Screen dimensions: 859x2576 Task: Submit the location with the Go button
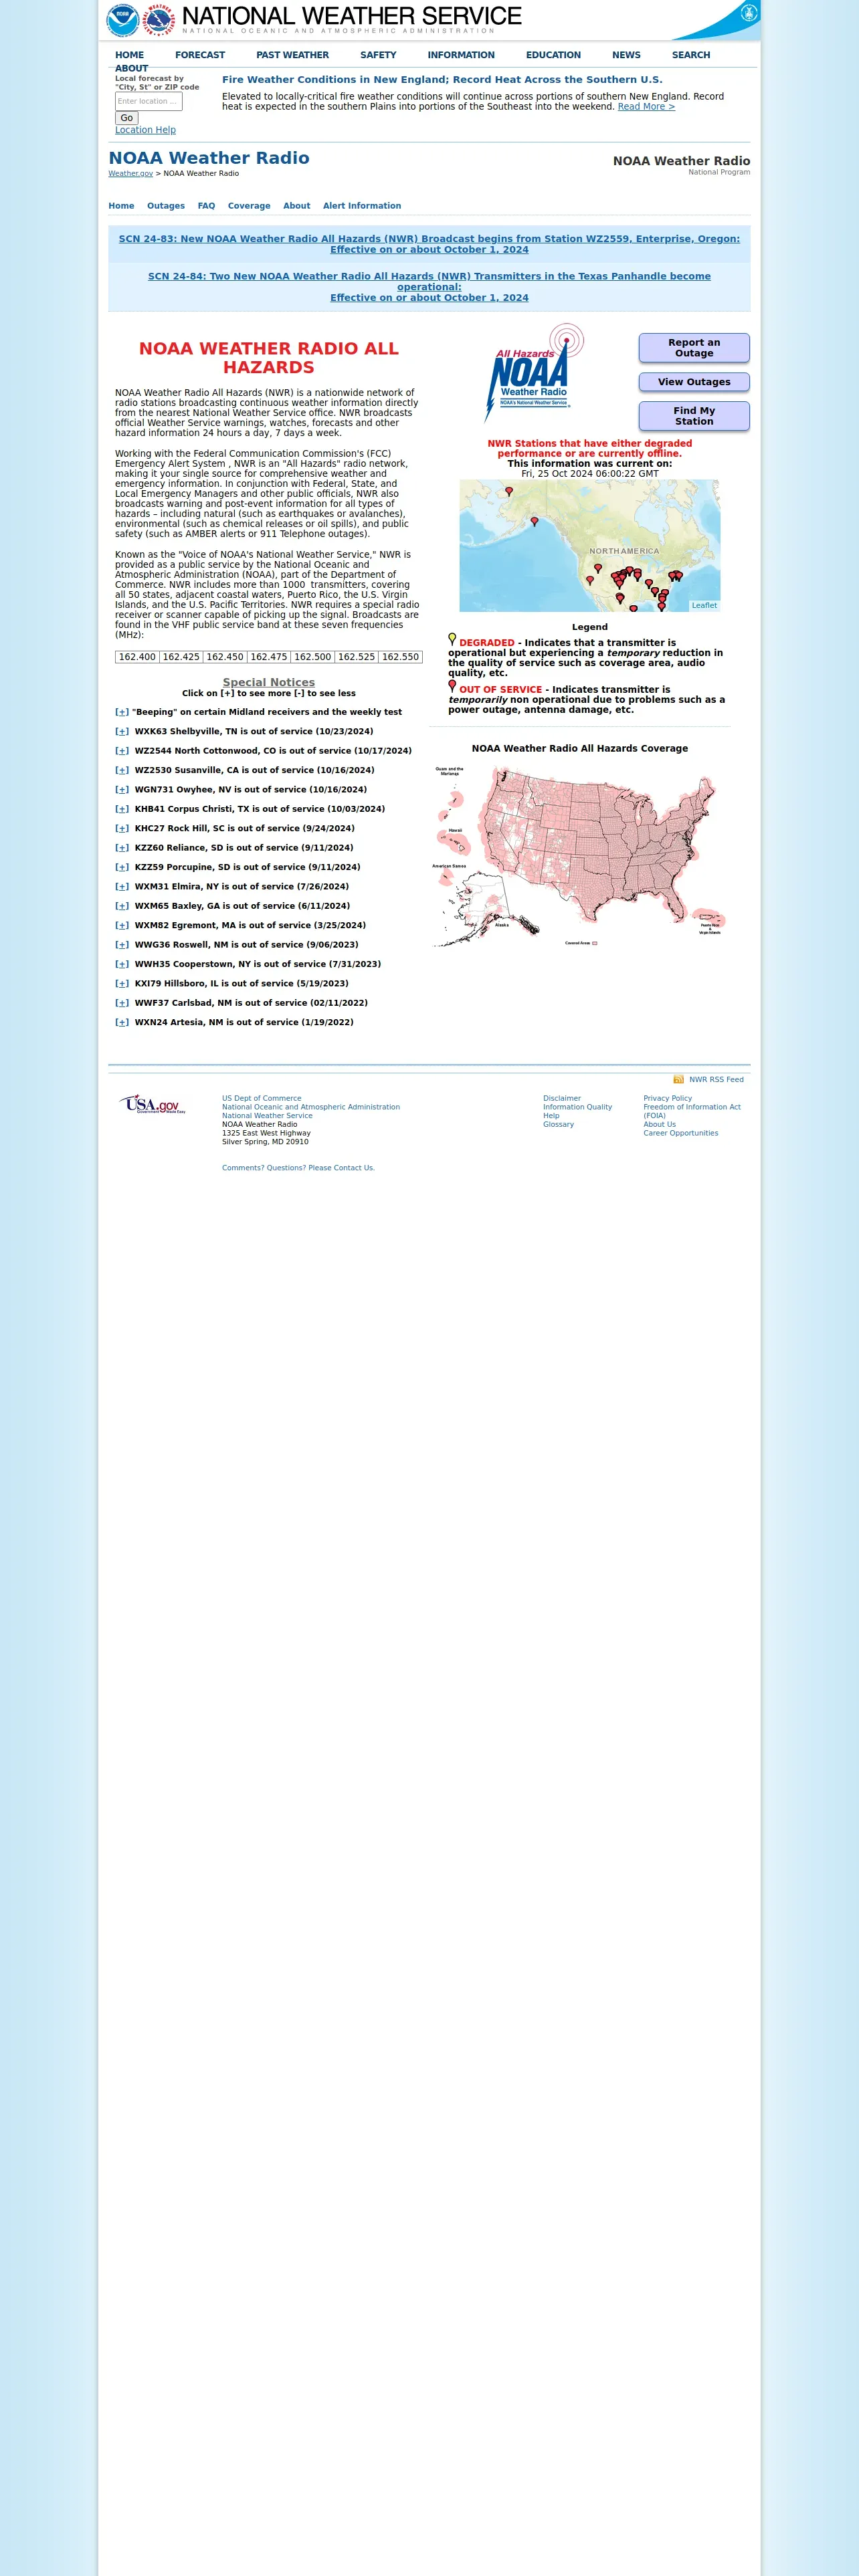pos(126,118)
